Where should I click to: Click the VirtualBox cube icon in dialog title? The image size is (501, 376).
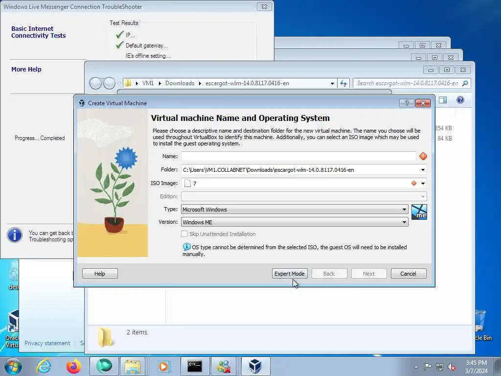pos(82,103)
